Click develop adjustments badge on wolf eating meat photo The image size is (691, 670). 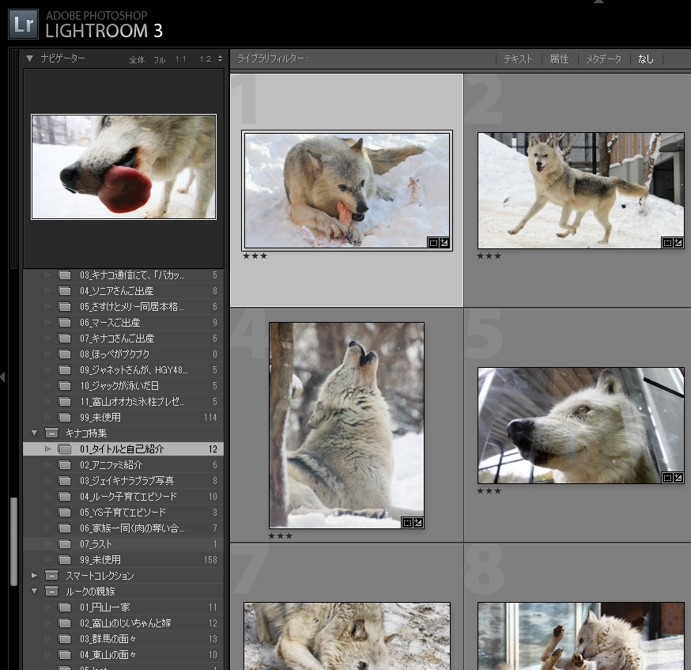point(444,243)
